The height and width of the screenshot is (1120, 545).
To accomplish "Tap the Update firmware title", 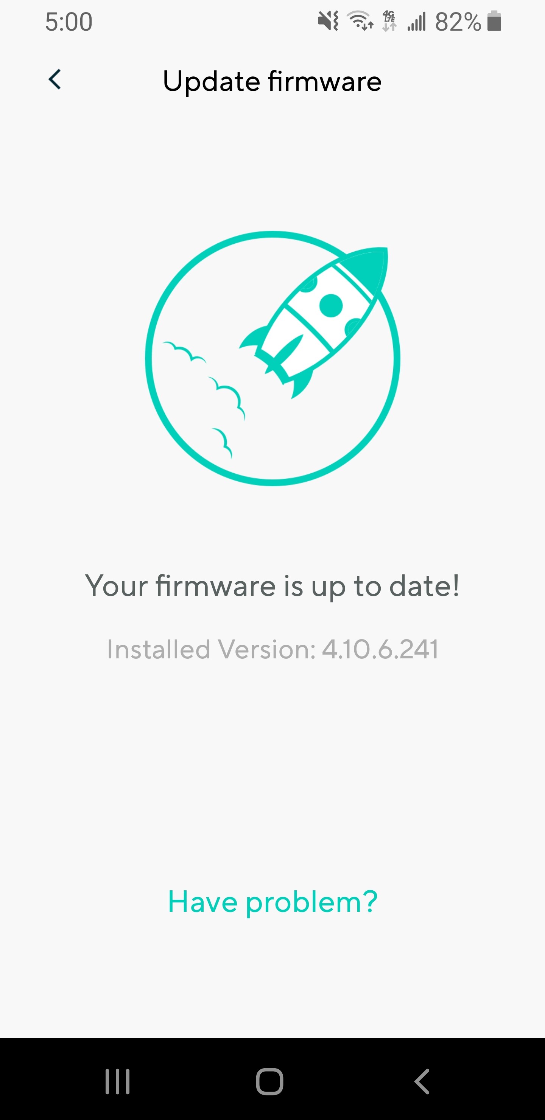I will point(272,81).
